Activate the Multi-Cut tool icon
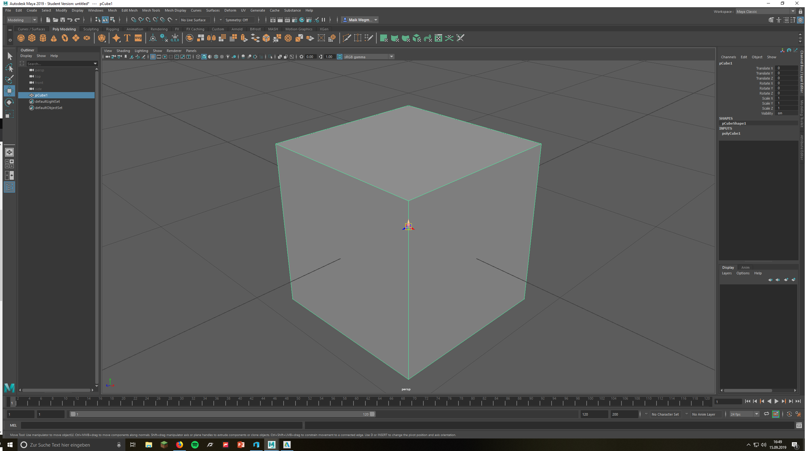 coord(347,38)
